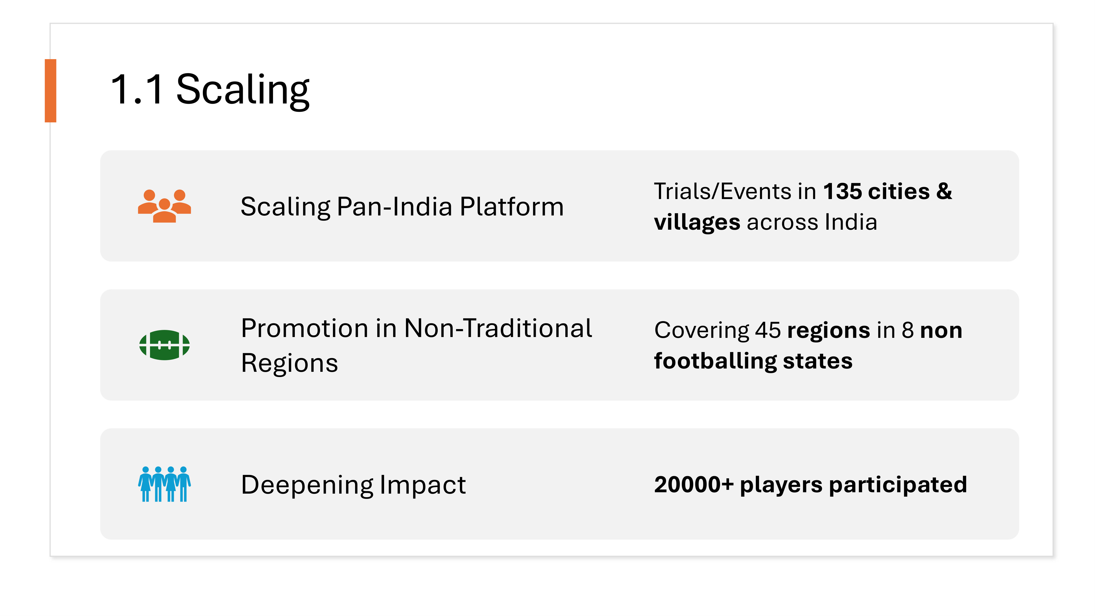
Task: Click the "Non-Traditional" word in second card
Action: click(498, 328)
